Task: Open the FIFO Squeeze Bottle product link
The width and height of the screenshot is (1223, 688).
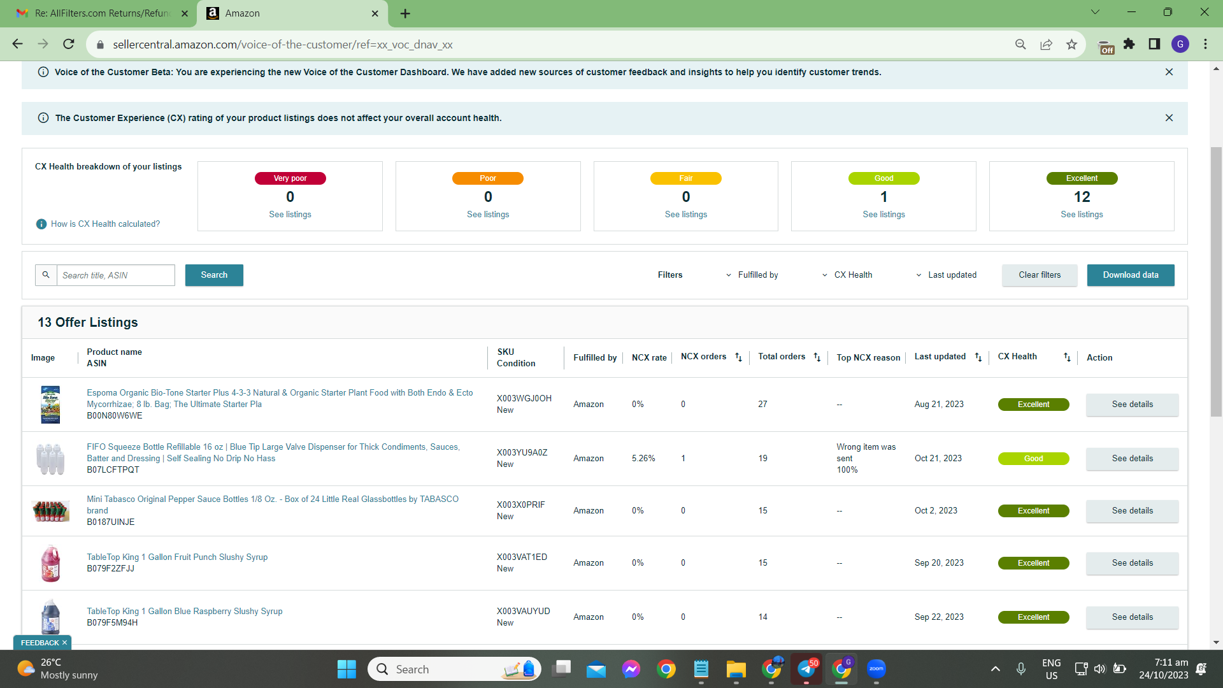Action: pyautogui.click(x=273, y=453)
